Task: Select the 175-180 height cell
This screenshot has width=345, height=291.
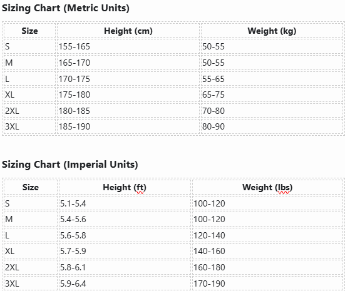Action: (x=128, y=94)
